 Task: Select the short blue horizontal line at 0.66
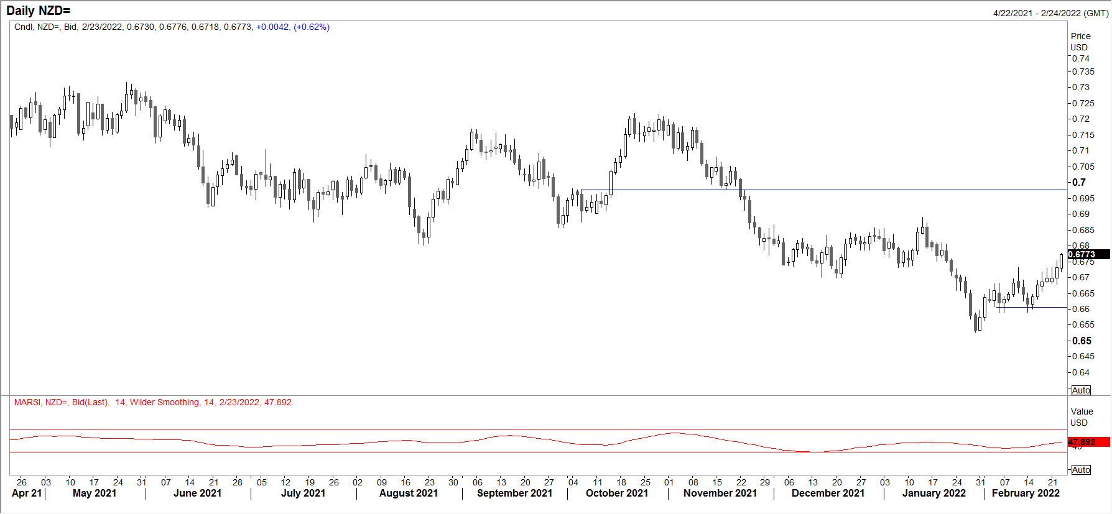1032,307
